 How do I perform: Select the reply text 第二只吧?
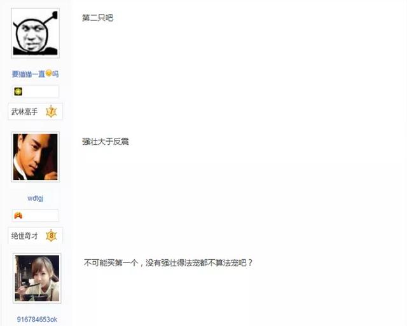pyautogui.click(x=97, y=18)
